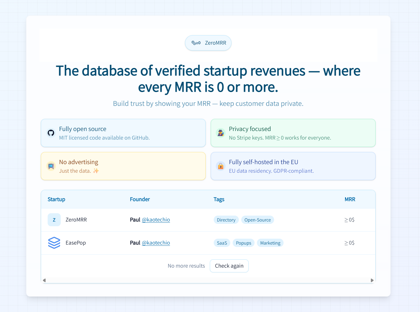This screenshot has width=420, height=312.
Task: Open @kaotechio link in EasePop row
Action: coord(156,243)
